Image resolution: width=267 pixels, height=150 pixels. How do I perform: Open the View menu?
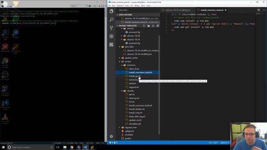[127, 5]
